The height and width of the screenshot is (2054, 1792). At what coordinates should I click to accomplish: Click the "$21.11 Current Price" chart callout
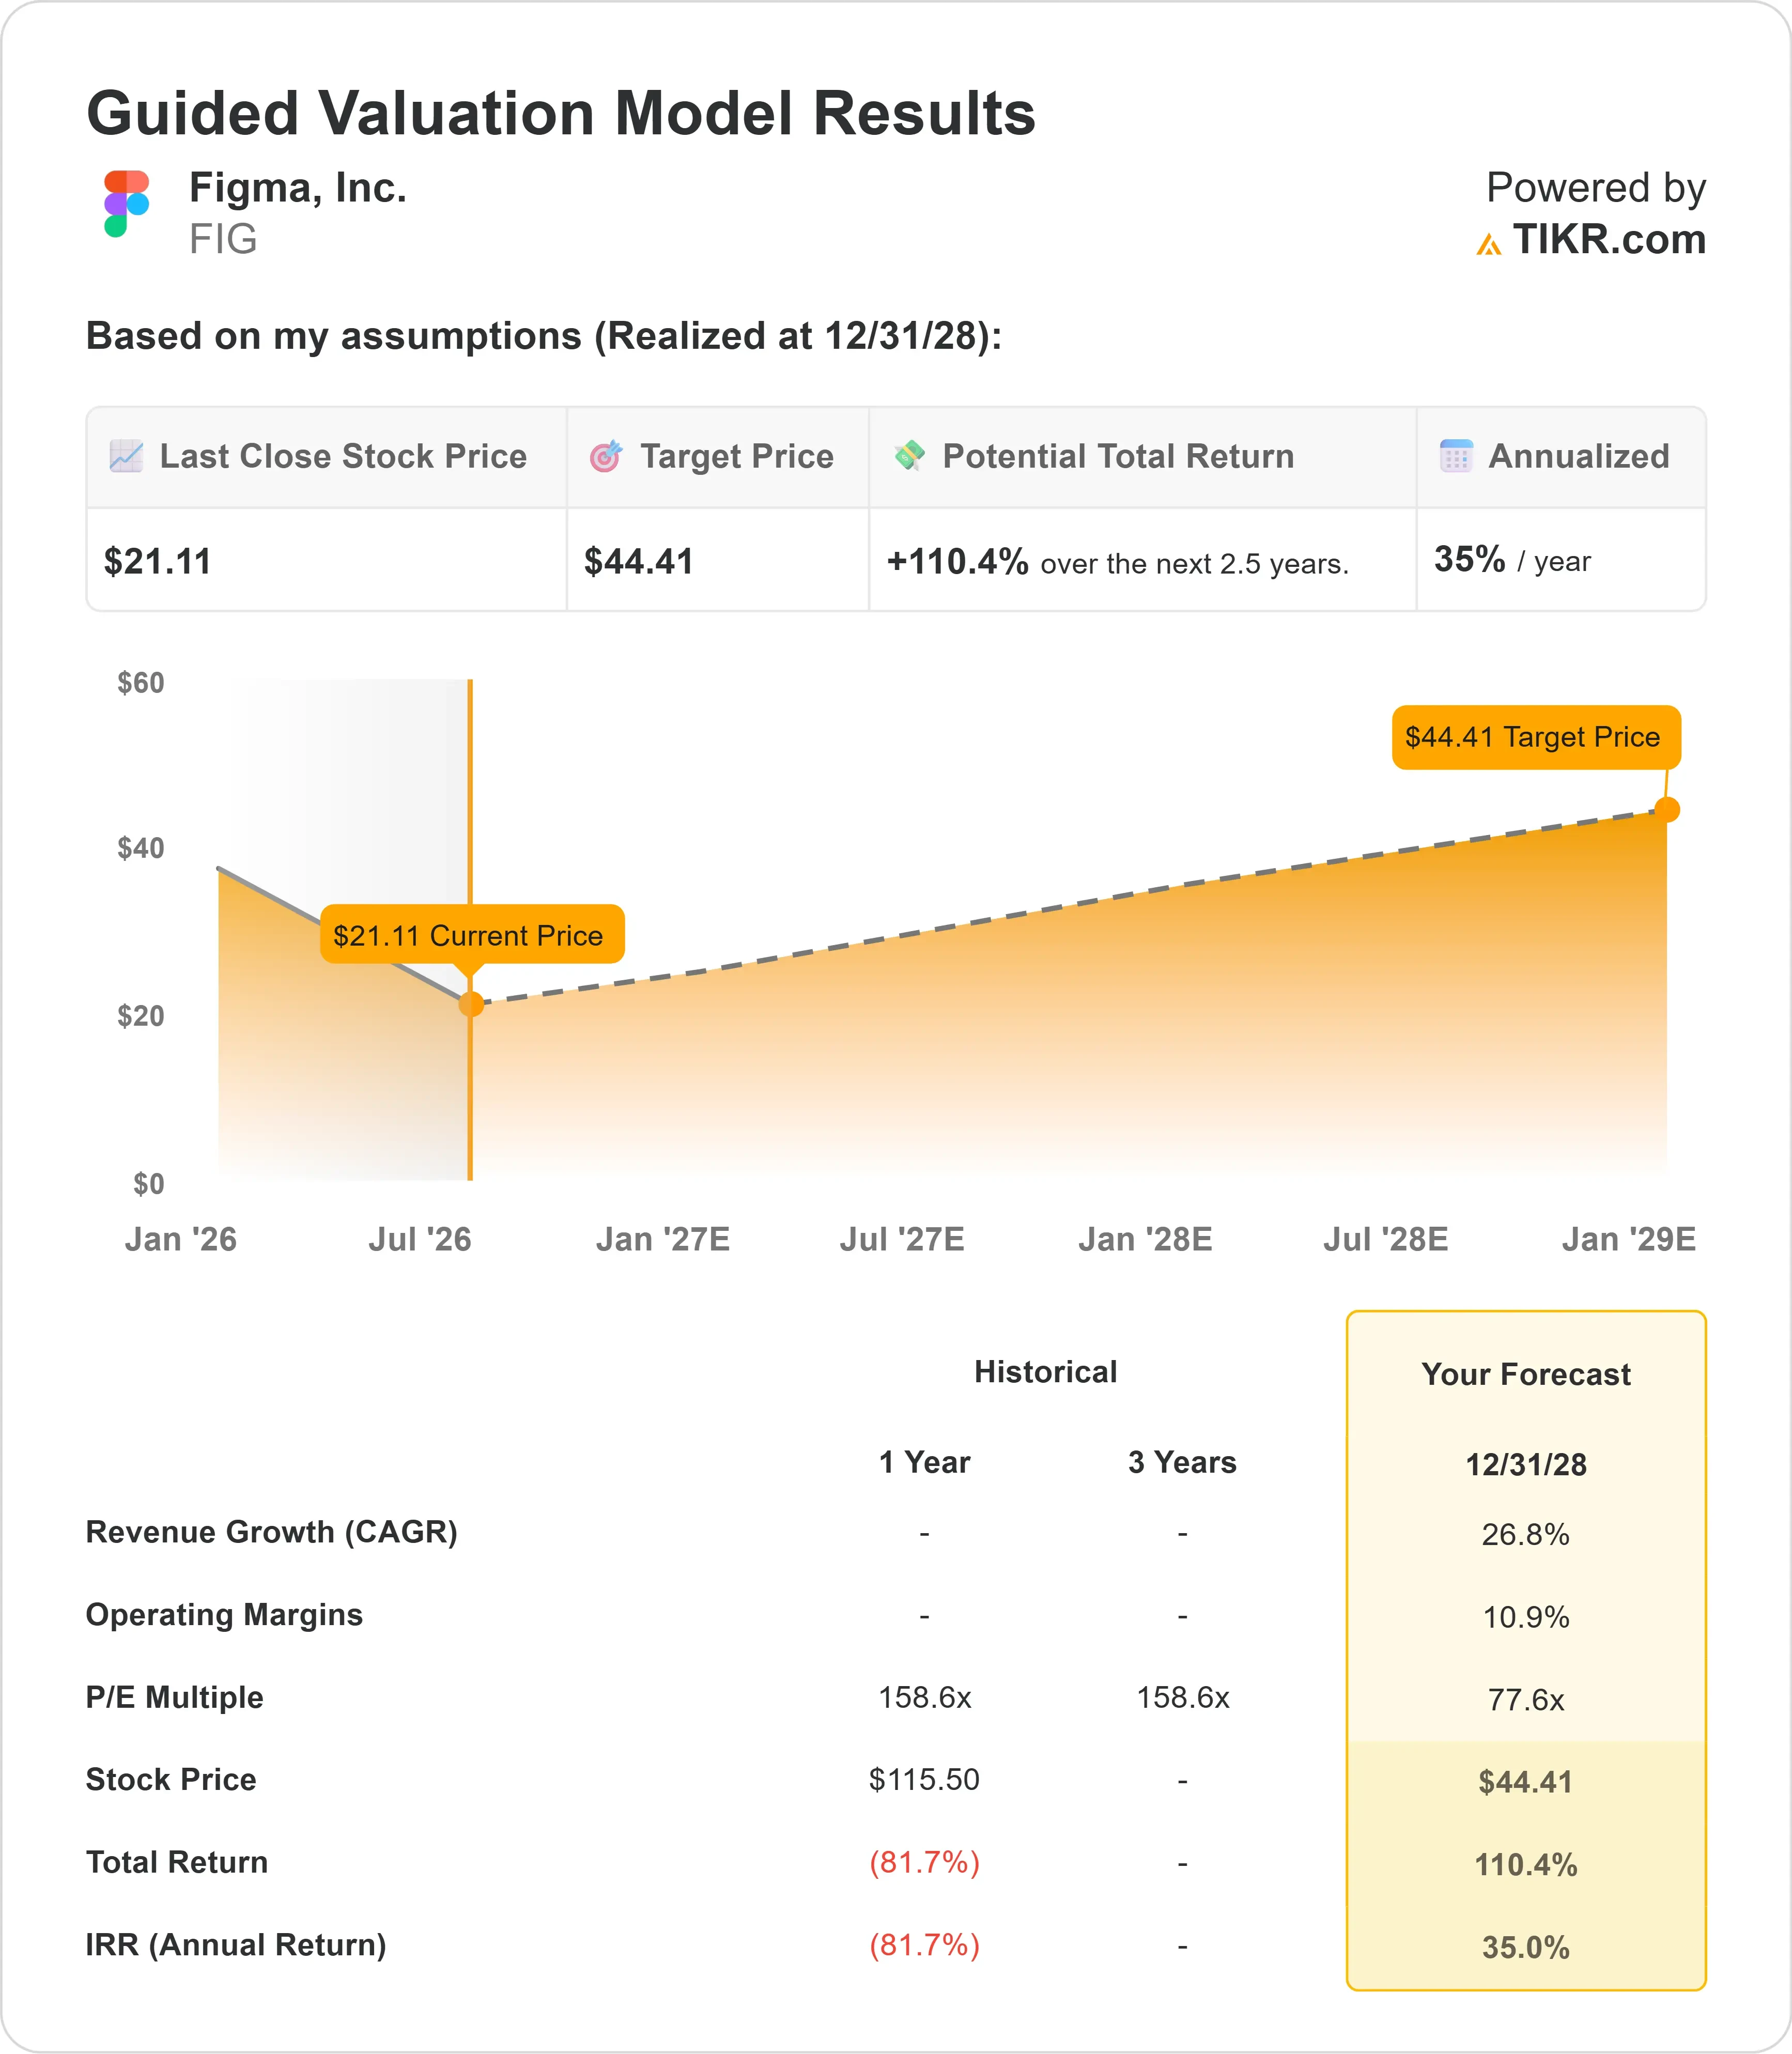pyautogui.click(x=472, y=935)
